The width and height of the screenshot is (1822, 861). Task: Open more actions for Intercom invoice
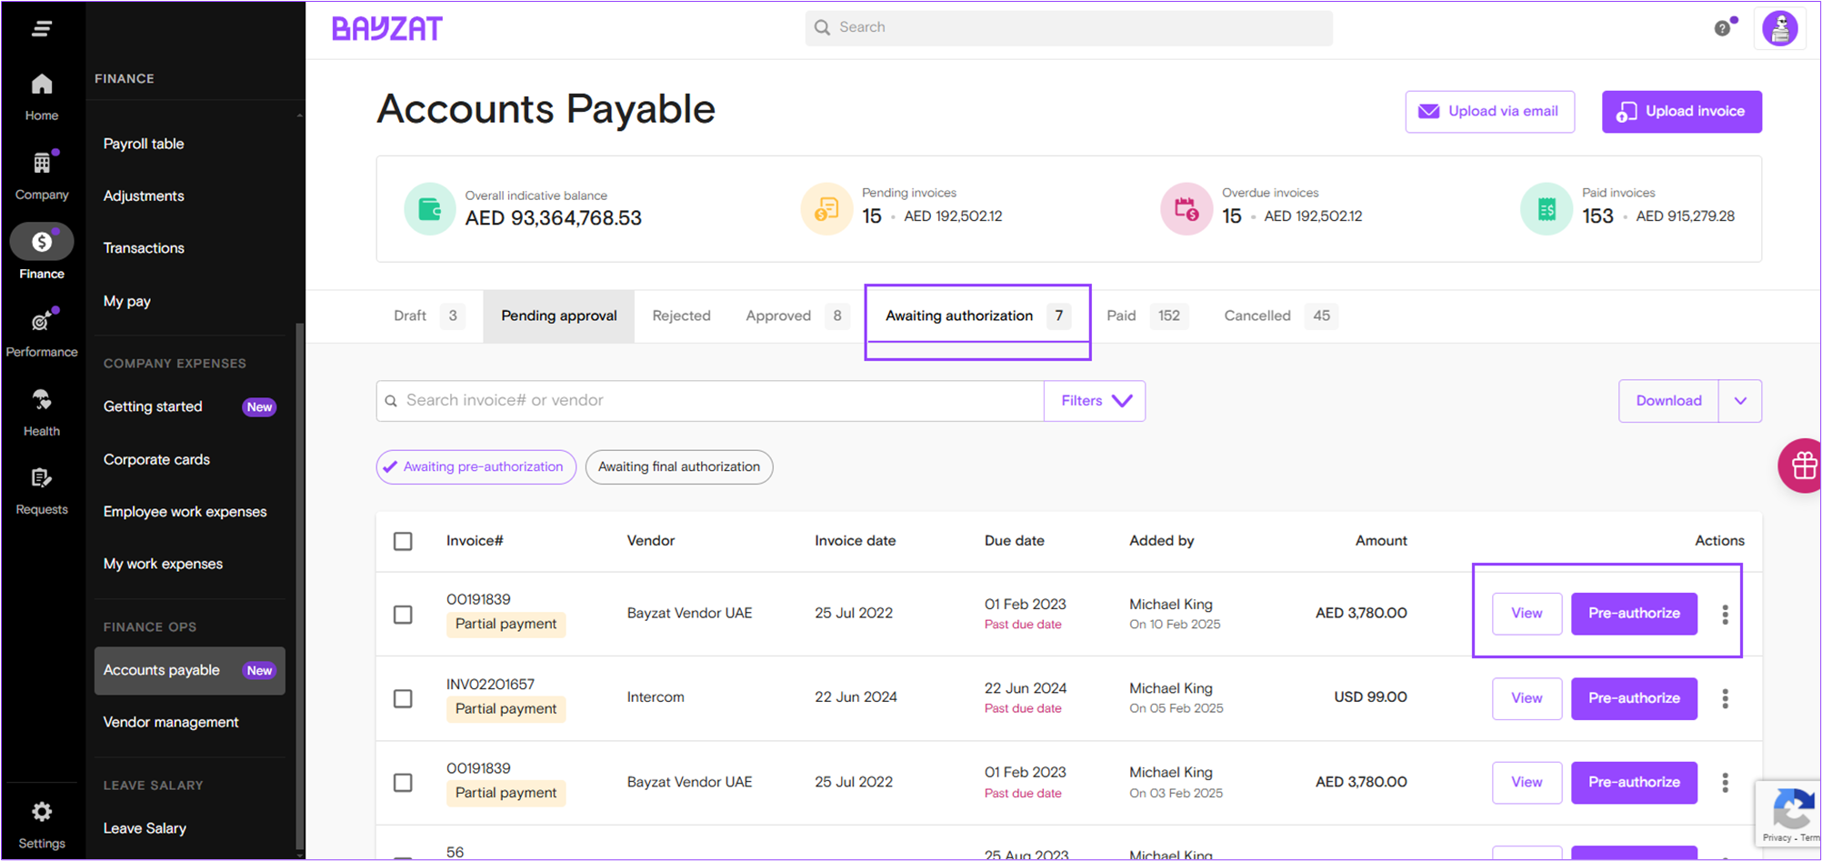[1725, 698]
